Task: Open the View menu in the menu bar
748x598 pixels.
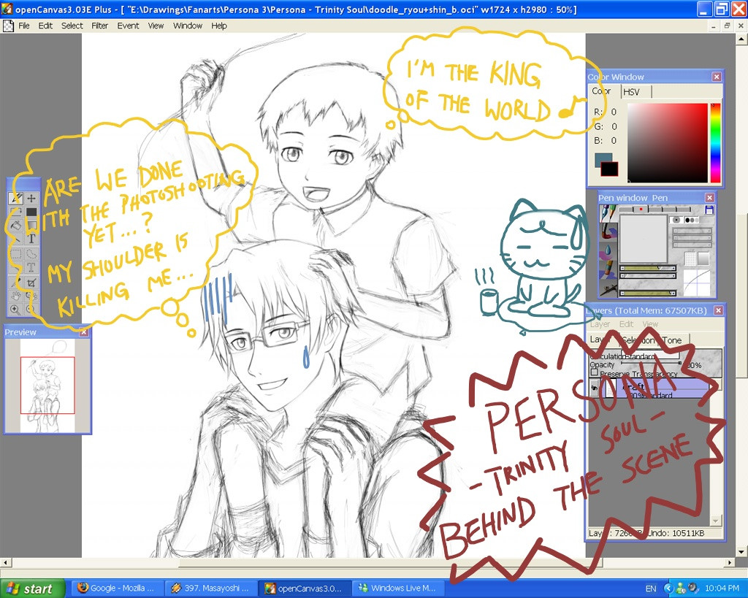Action: (x=156, y=26)
